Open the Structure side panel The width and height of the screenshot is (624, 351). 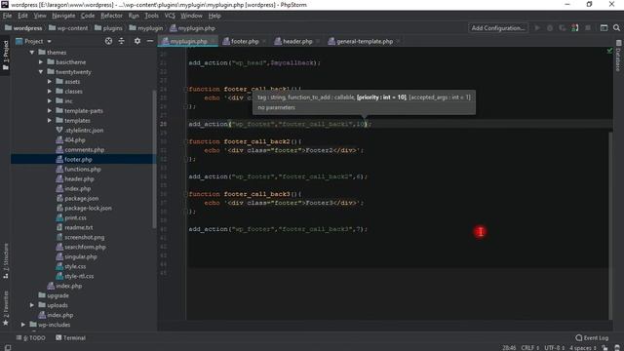tap(6, 260)
